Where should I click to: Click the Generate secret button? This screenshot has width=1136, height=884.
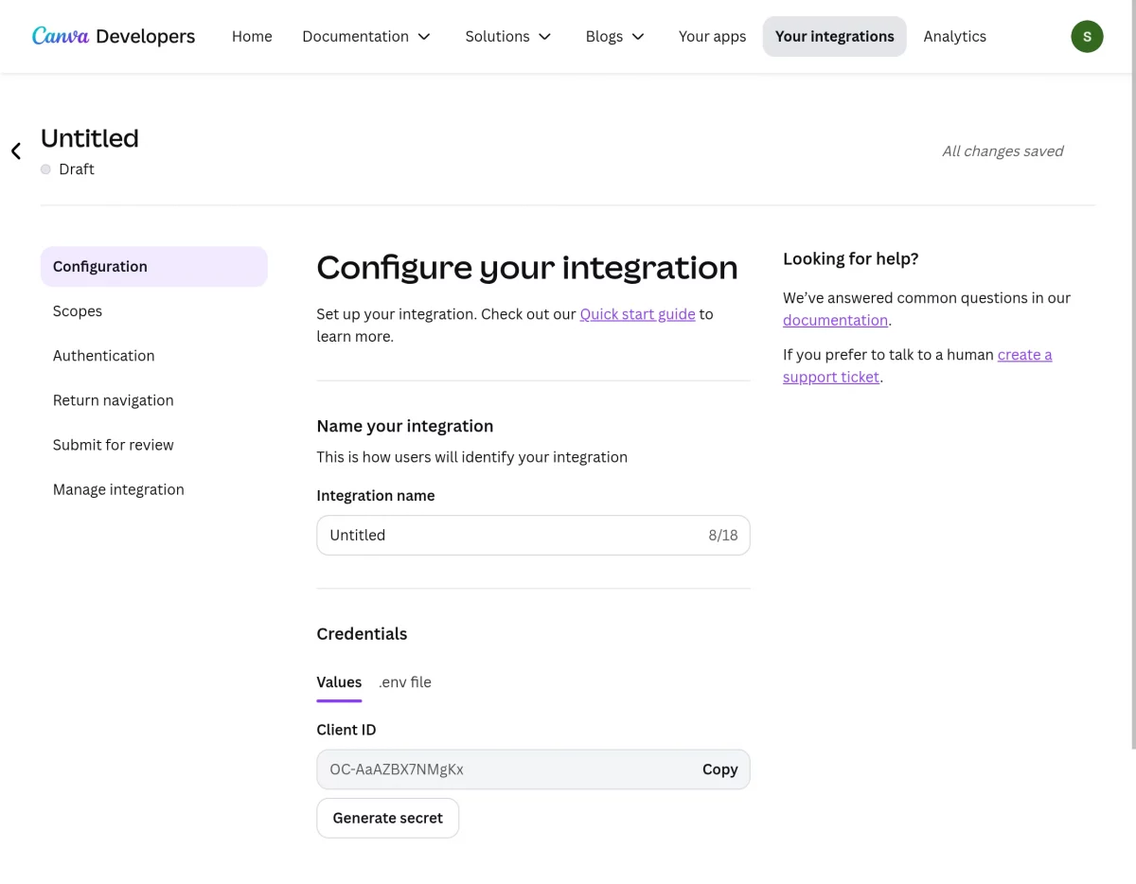[388, 818]
